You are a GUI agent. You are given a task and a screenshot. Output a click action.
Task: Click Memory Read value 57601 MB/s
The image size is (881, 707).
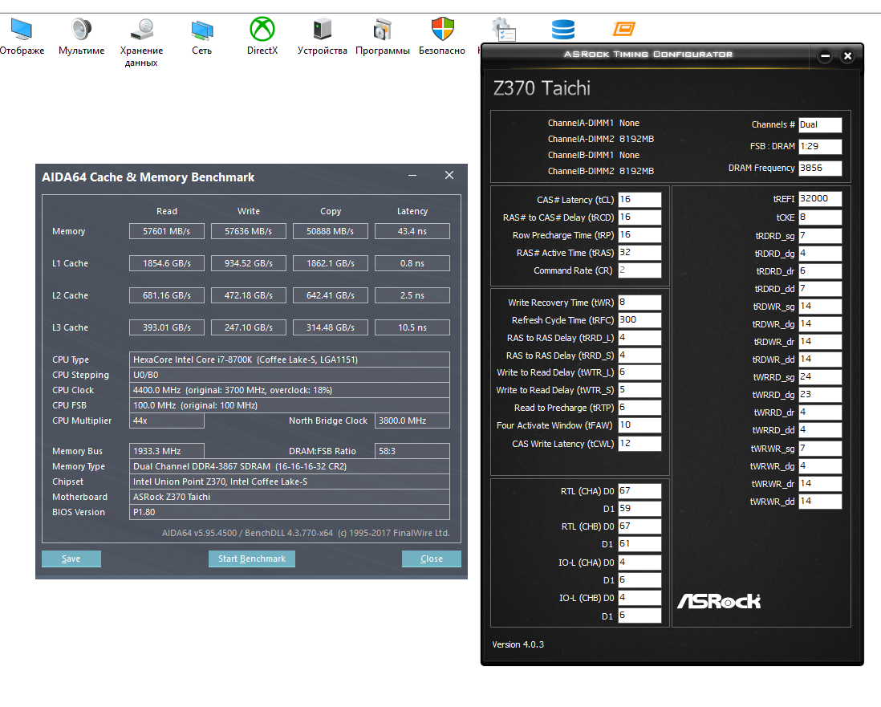tap(166, 231)
